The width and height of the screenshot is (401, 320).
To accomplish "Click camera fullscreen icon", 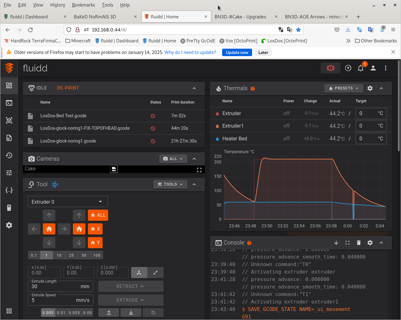I will tap(199, 170).
